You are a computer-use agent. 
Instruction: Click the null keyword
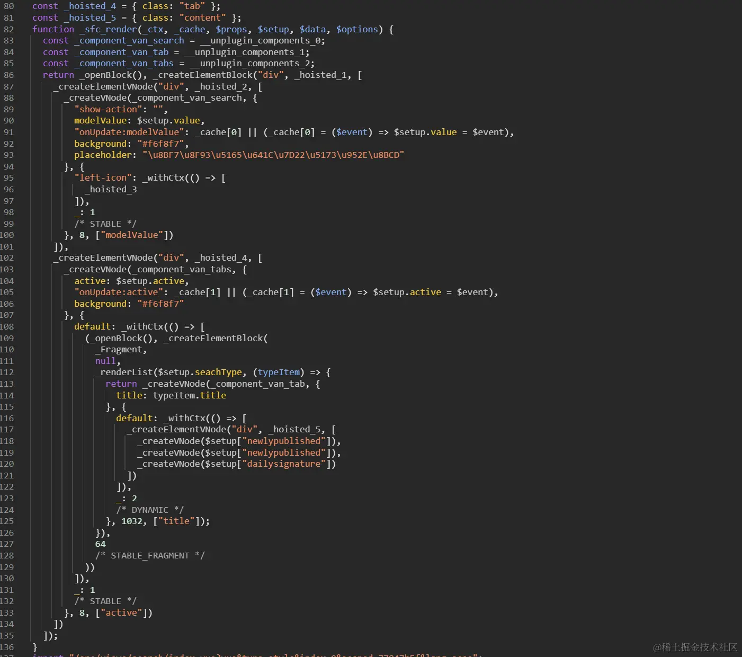pos(105,361)
